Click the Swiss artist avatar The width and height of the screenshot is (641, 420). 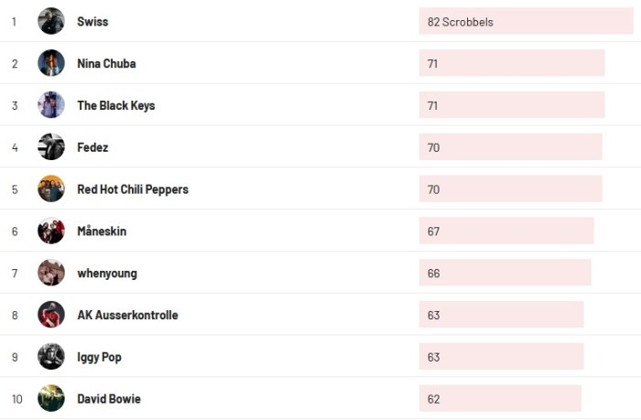click(x=51, y=21)
